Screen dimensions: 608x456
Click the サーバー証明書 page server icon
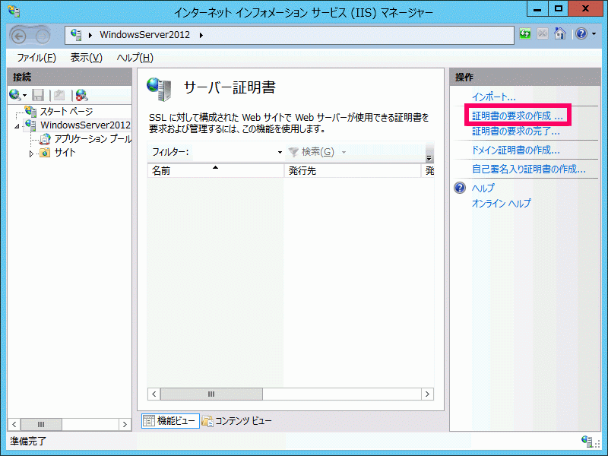(159, 89)
